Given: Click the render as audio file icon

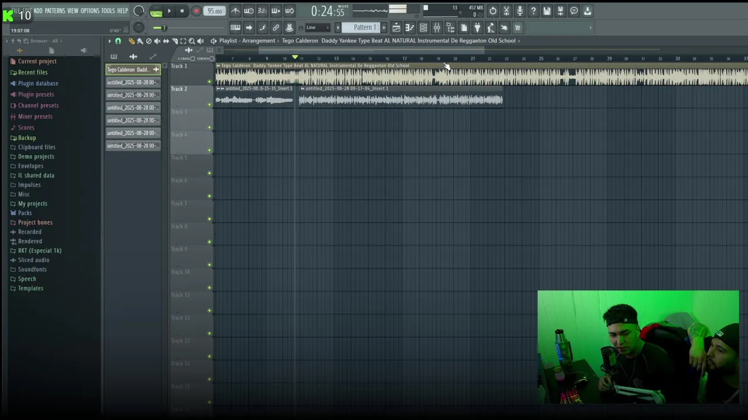Looking at the screenshot, I should coord(560,10).
